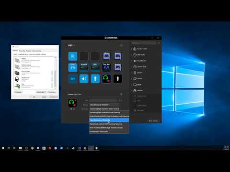Choose Speakers (Logitech G933 Gaming Headset) option
This screenshot has width=230, height=172.
pos(109,124)
